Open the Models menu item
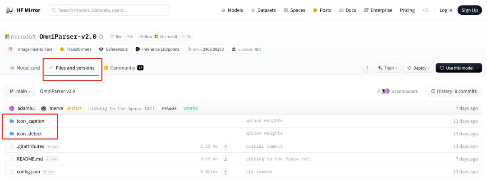Viewport: 487px width, 190px height. tap(232, 10)
